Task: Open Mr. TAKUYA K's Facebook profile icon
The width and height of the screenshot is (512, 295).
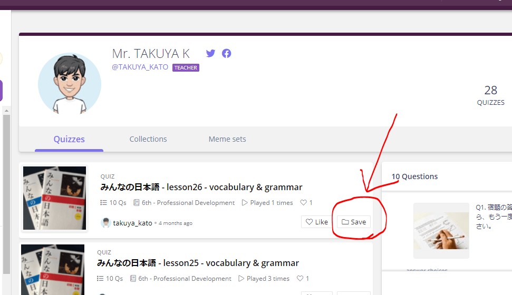Action: click(x=226, y=53)
